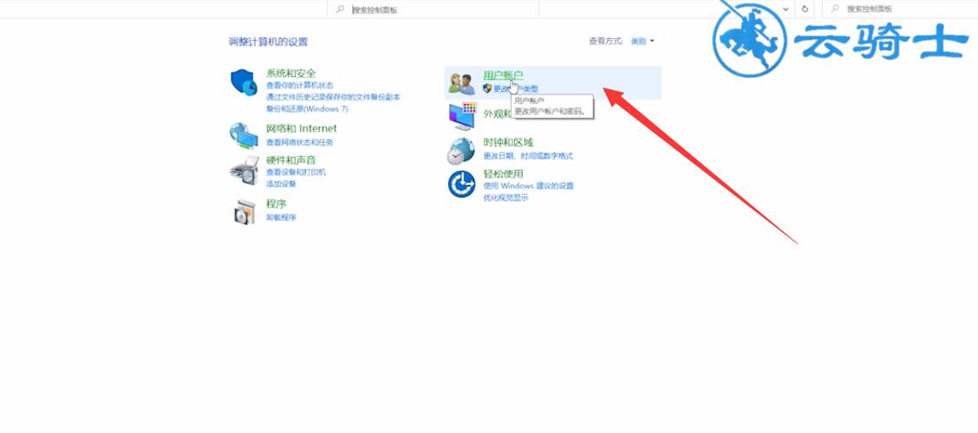Click 添加设备 link

281,184
